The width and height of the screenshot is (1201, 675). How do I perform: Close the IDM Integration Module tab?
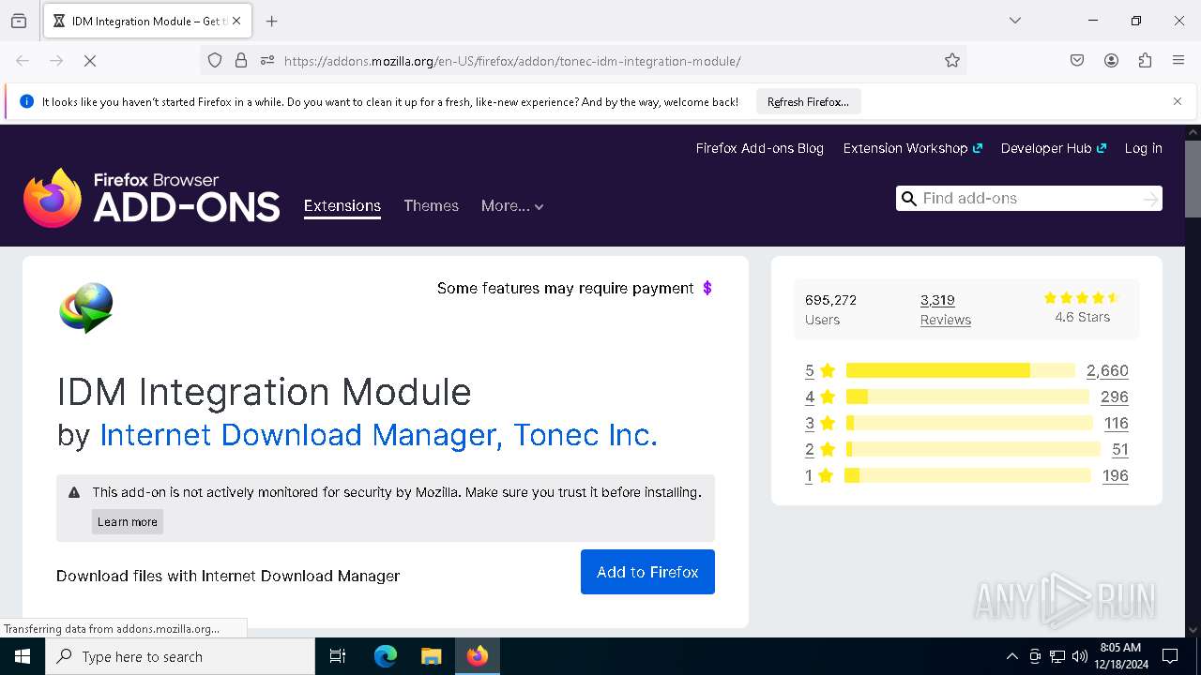(236, 21)
